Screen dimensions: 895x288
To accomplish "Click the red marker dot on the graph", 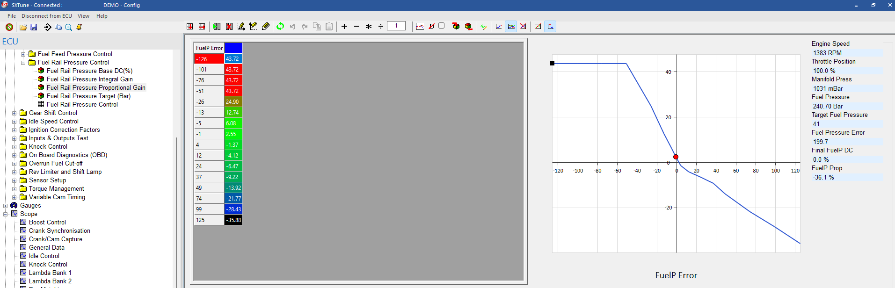I will click(676, 157).
